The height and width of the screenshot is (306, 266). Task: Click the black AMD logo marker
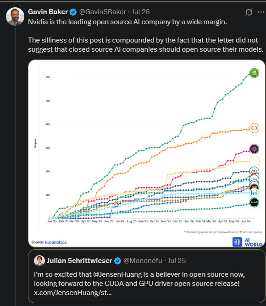(254, 202)
